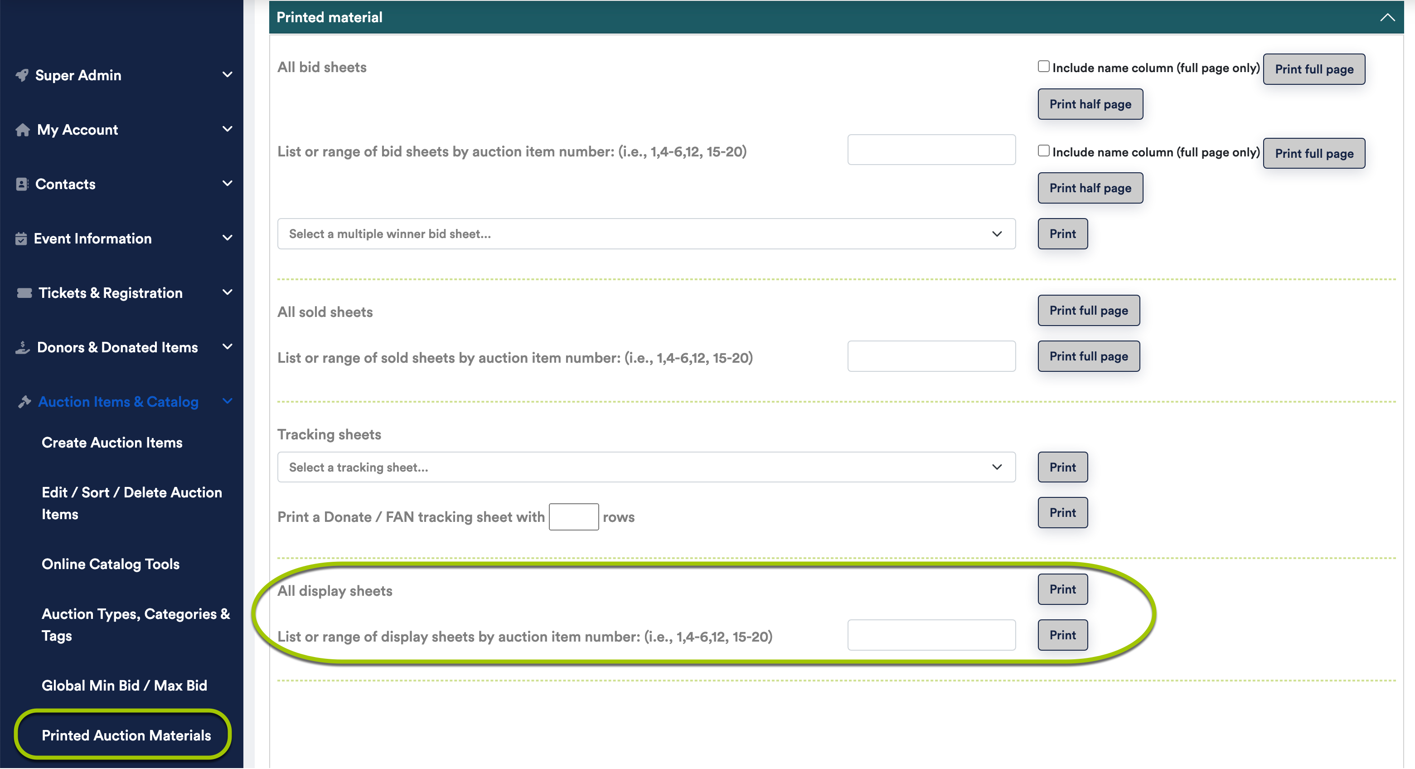Print the Donate / FAN tracking sheet
Screen dimensions: 1415x769
click(x=1062, y=513)
